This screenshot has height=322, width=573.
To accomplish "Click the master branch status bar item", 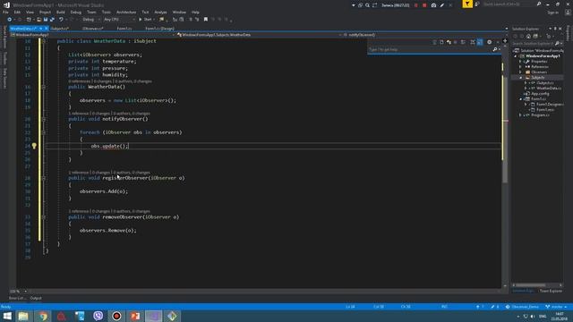I will point(556,307).
